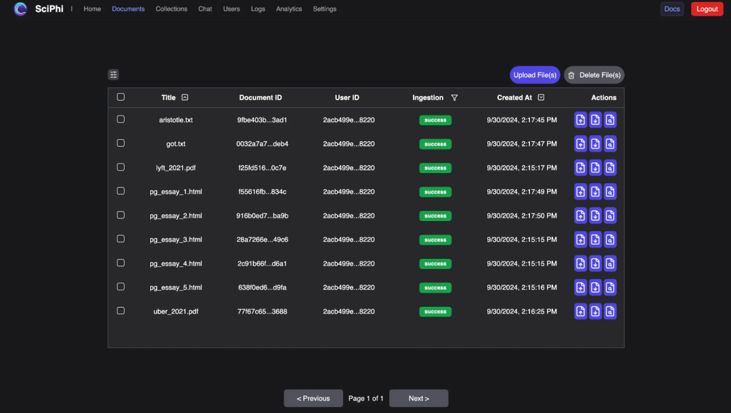The image size is (731, 413).
Task: Log out with the Logout button
Action: pos(707,9)
